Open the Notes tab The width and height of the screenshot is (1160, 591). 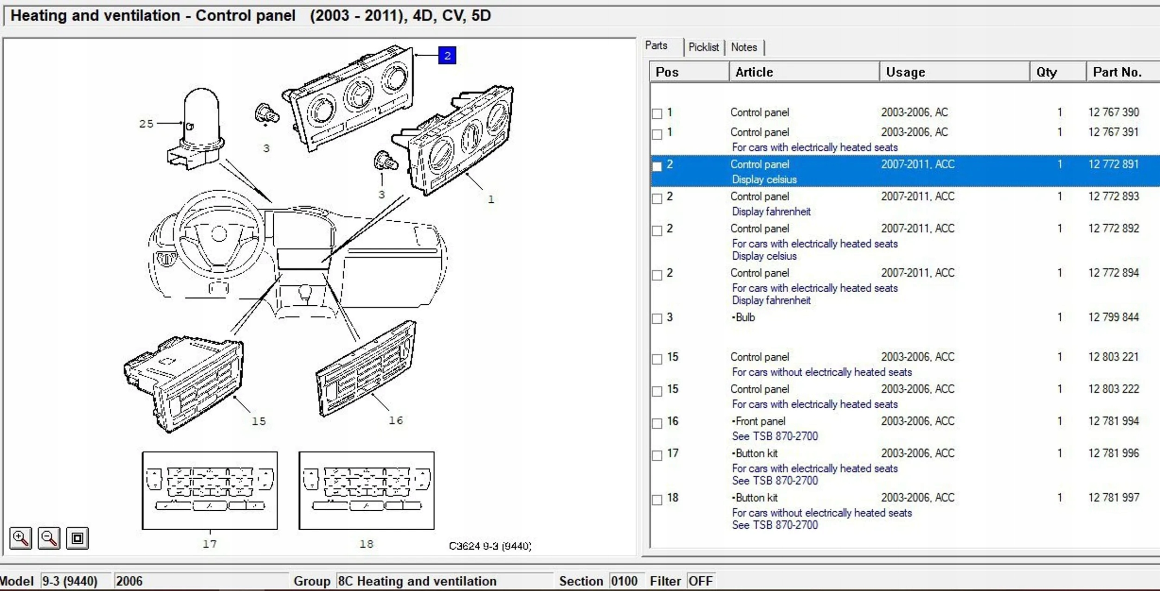[743, 47]
